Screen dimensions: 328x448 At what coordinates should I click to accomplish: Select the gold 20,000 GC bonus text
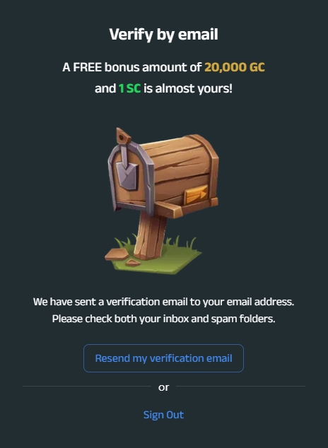pos(235,67)
